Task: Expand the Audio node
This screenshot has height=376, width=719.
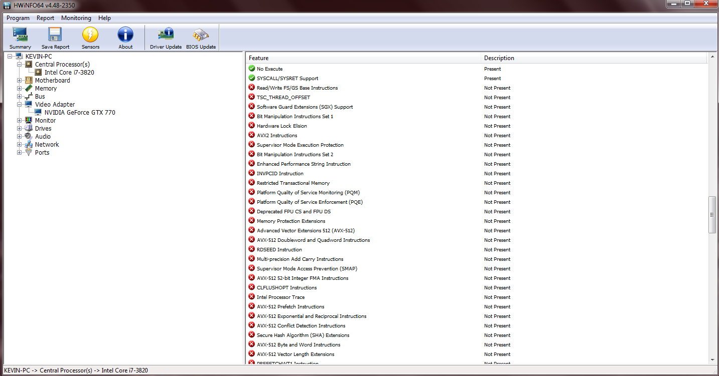Action: click(20, 137)
